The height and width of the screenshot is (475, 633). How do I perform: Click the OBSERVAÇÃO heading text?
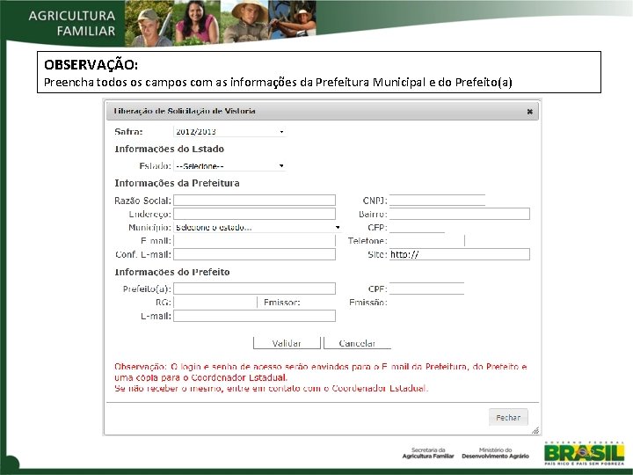tap(91, 64)
